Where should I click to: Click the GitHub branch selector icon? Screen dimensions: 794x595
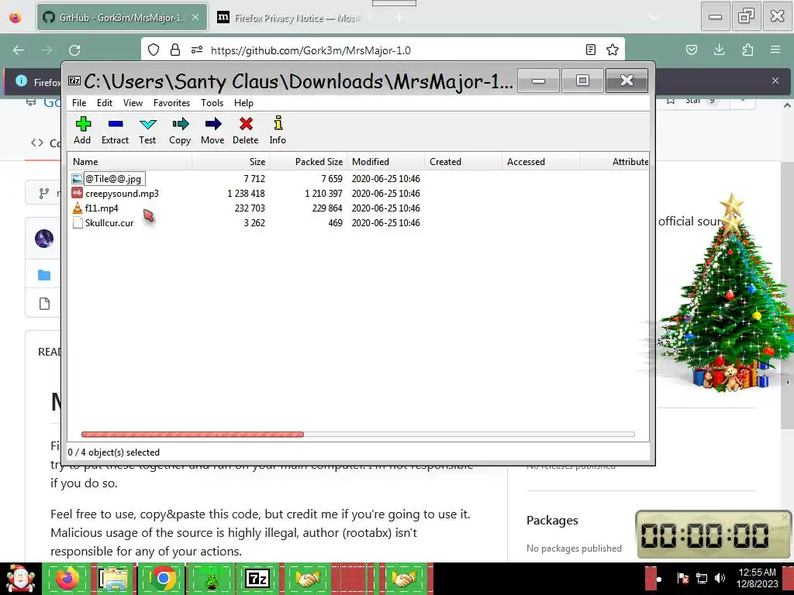44,193
